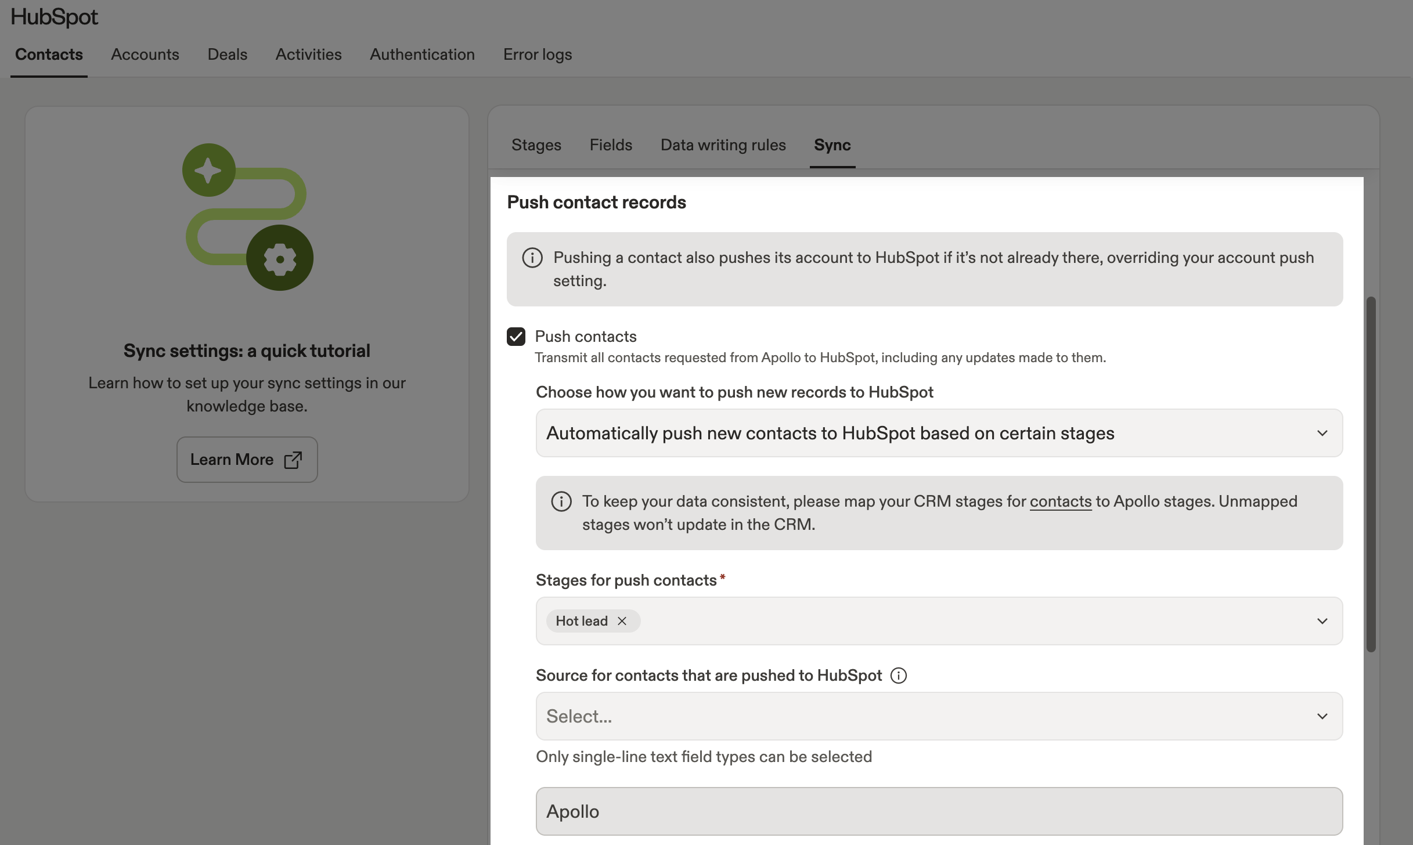
Task: Switch to the Fields sub-tab
Action: 610,145
